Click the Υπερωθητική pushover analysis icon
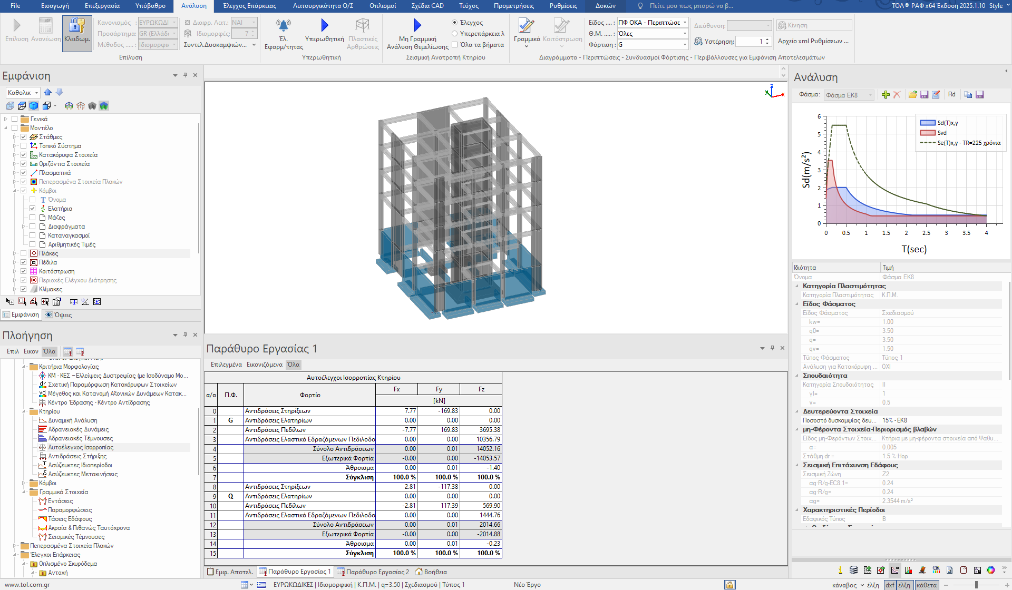The height and width of the screenshot is (590, 1012). pyautogui.click(x=324, y=25)
